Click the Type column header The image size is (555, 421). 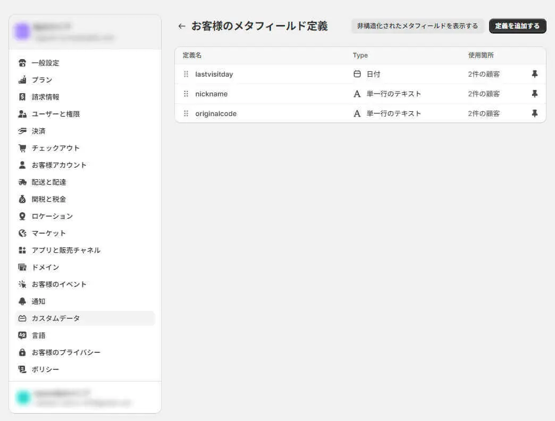point(360,55)
